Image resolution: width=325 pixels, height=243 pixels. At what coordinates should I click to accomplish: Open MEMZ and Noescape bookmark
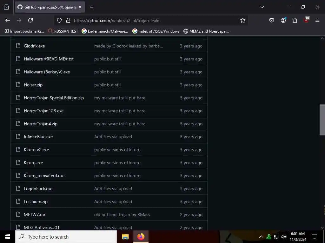(x=206, y=31)
